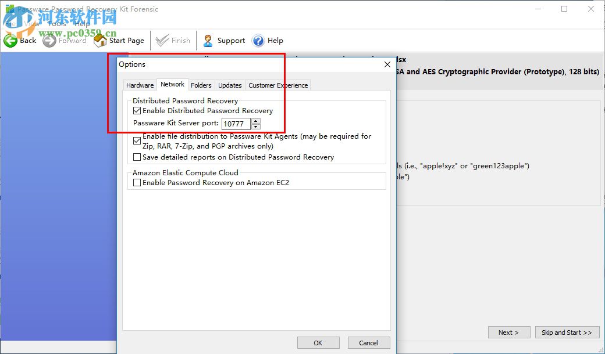
Task: Open Support via the person icon
Action: 208,41
